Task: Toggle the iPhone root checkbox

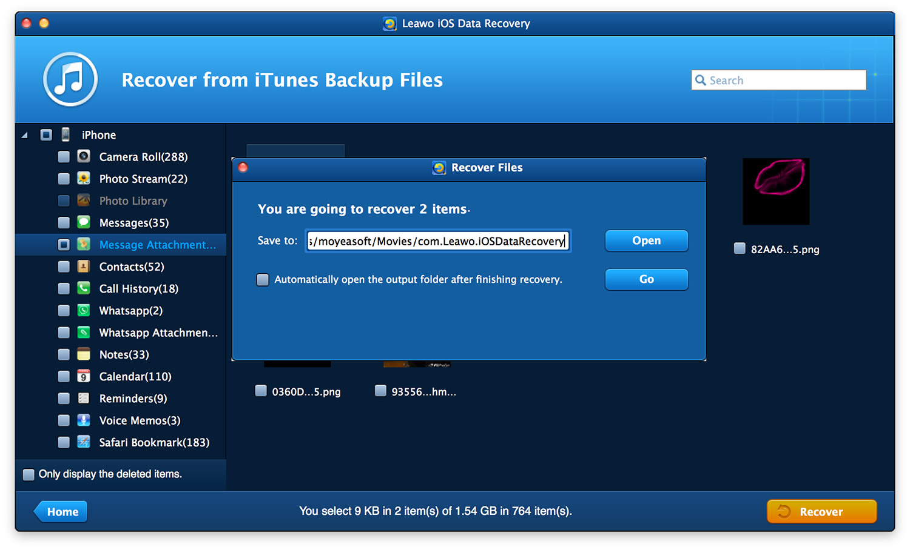Action: point(46,134)
